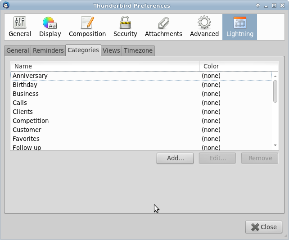Close the preferences with the Close button
Viewport: 289px width, 240px height.
pyautogui.click(x=264, y=227)
